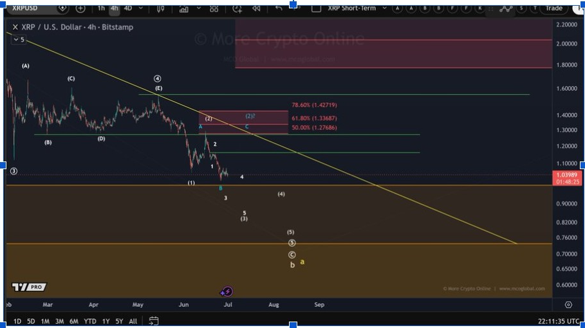Click the second F circle favorite tool
585x328 pixels.
(x=466, y=8)
